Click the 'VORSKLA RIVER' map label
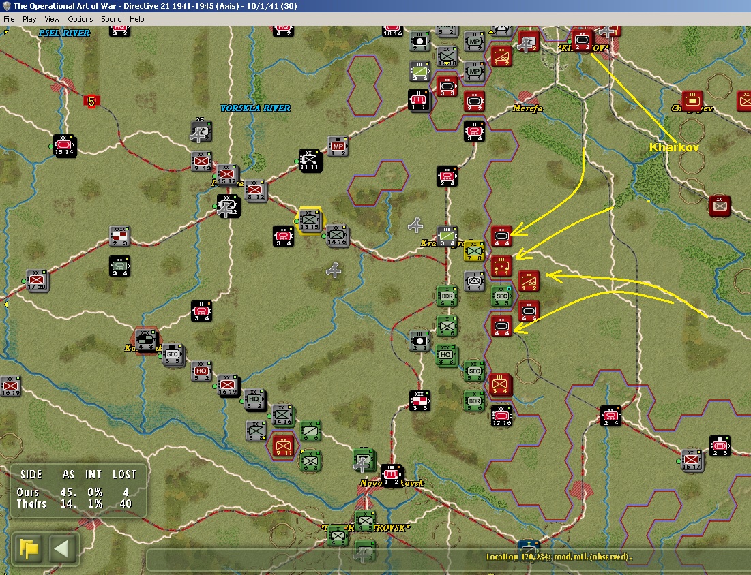The height and width of the screenshot is (575, 751). 255,108
